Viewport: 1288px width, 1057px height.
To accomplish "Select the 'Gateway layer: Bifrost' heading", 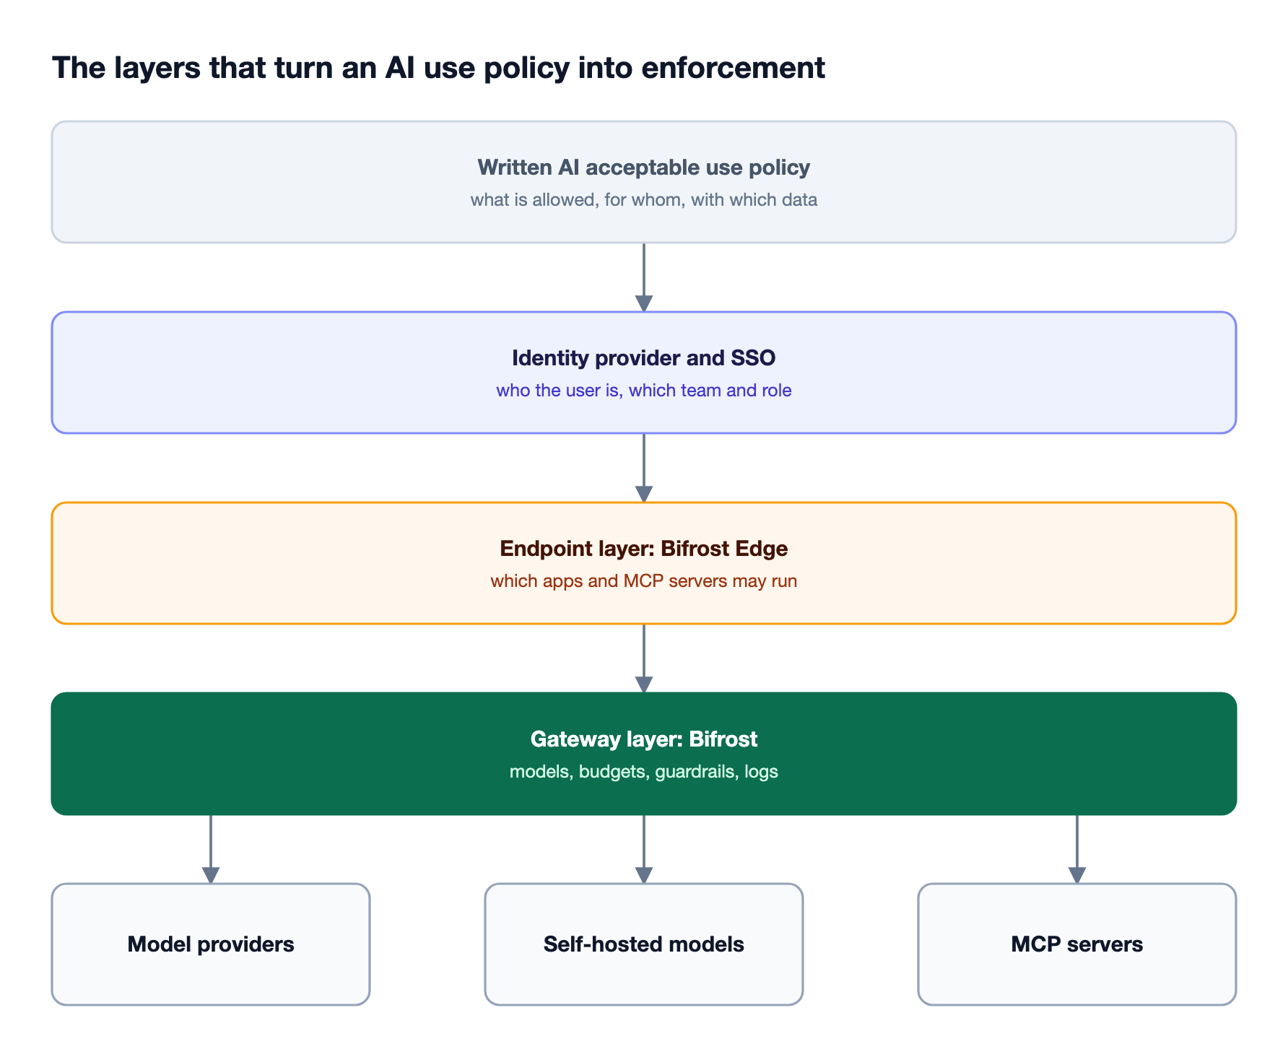I will (x=643, y=739).
